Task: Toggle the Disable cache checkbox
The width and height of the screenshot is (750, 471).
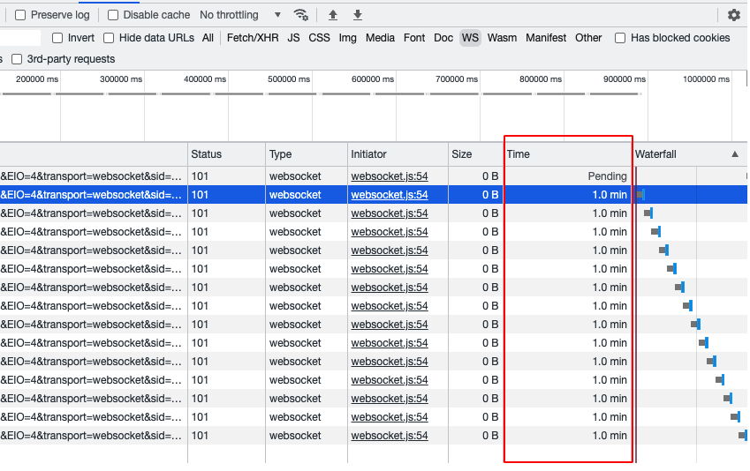Action: (113, 15)
